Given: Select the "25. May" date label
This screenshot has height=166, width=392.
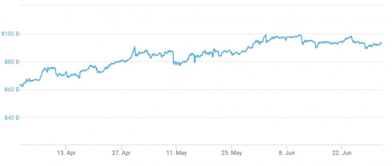Looking at the screenshot, I should tap(231, 153).
